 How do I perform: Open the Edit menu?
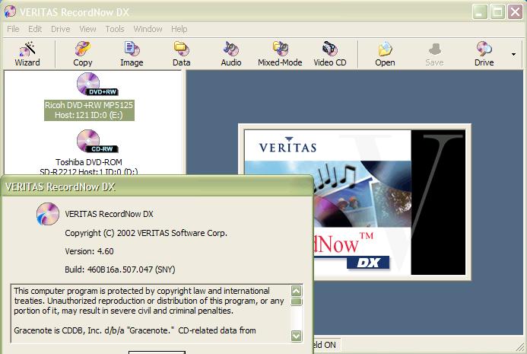35,29
